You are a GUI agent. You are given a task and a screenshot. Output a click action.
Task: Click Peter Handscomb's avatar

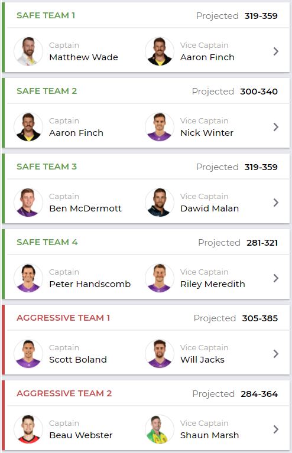pyautogui.click(x=28, y=278)
